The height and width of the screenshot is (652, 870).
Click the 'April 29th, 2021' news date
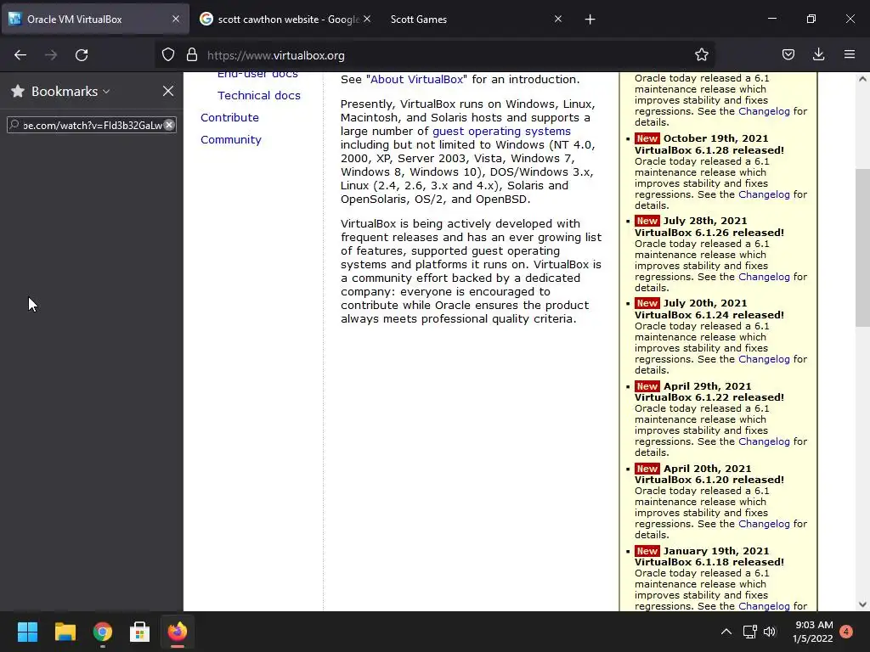point(708,386)
